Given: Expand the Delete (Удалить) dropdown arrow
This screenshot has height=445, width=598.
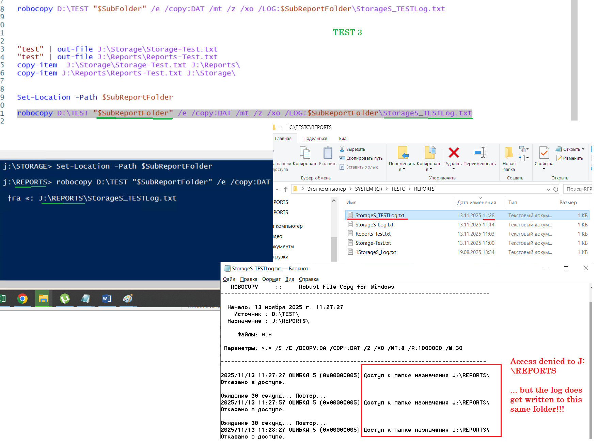Looking at the screenshot, I should pyautogui.click(x=454, y=169).
